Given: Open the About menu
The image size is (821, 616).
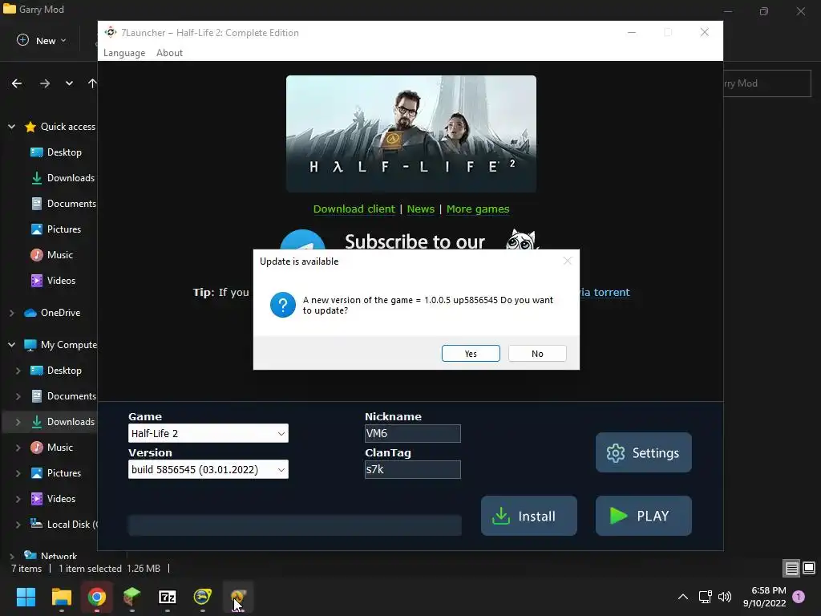Looking at the screenshot, I should coord(170,53).
